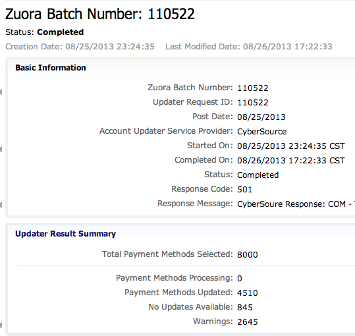Click the Status value Completed in Basic Information
355x336 pixels.
[x=258, y=175]
